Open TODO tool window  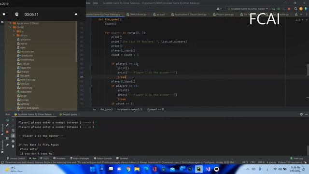(44, 158)
